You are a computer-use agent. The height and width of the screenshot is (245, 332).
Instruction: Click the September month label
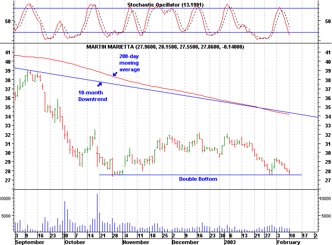30,242
